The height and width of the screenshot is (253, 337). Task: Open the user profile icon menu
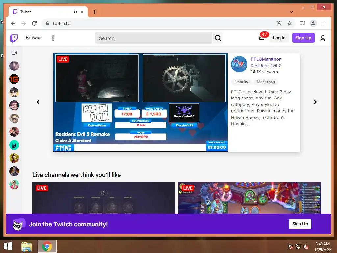pyautogui.click(x=323, y=38)
